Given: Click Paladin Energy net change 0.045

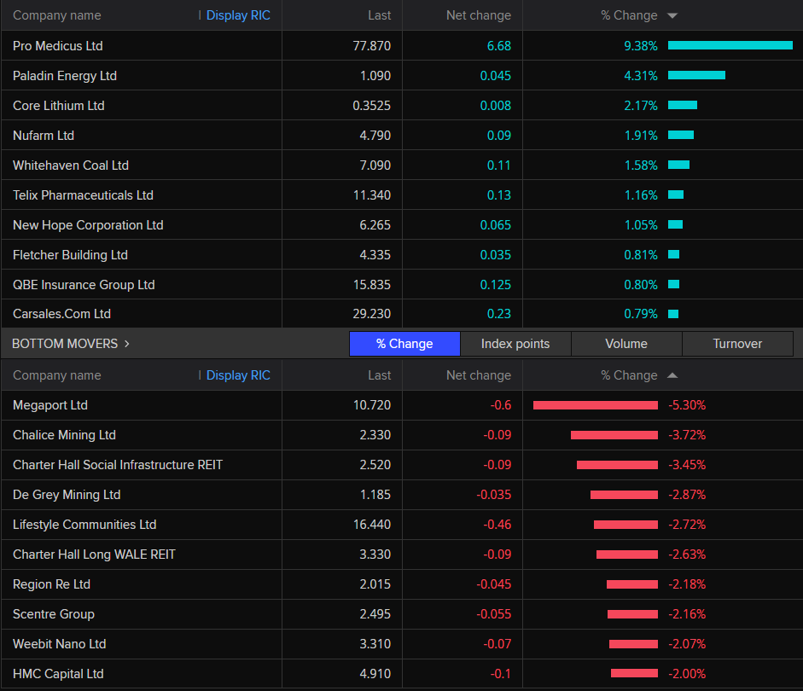Looking at the screenshot, I should click(x=495, y=76).
